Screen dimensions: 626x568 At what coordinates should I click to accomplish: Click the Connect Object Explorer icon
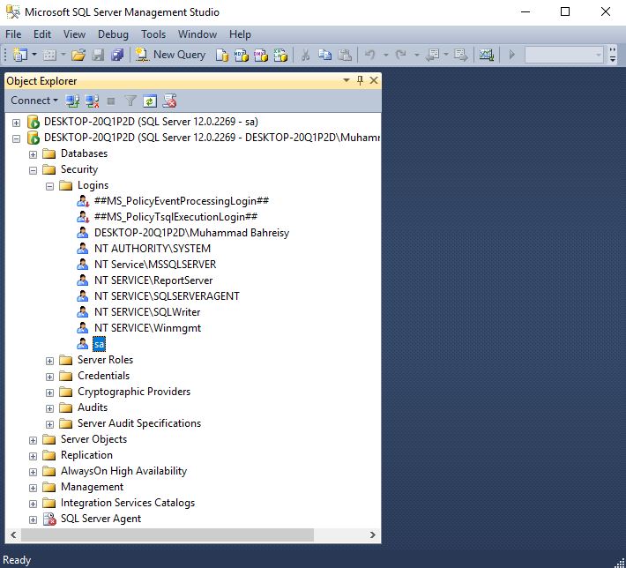[72, 101]
